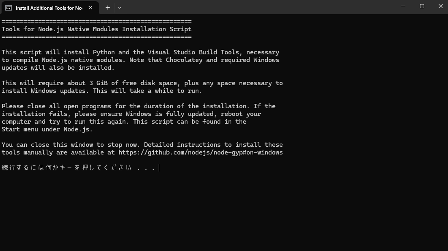Close the Install Additional Tools tab

90,7
